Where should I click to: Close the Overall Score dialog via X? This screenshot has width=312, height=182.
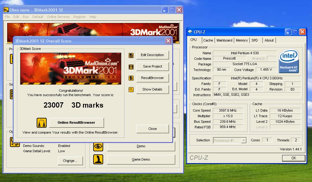coord(168,41)
